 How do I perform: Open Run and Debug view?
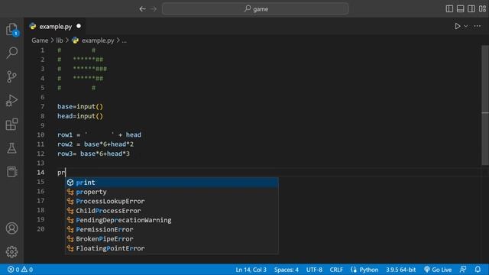click(x=12, y=100)
